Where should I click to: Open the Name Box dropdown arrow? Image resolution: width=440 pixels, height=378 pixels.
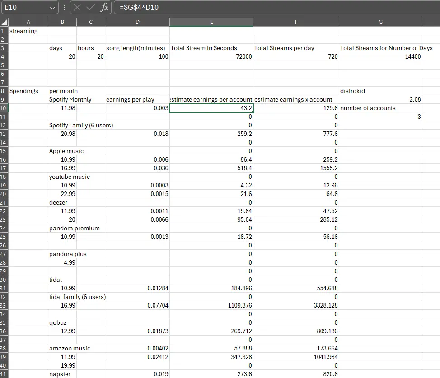click(52, 8)
